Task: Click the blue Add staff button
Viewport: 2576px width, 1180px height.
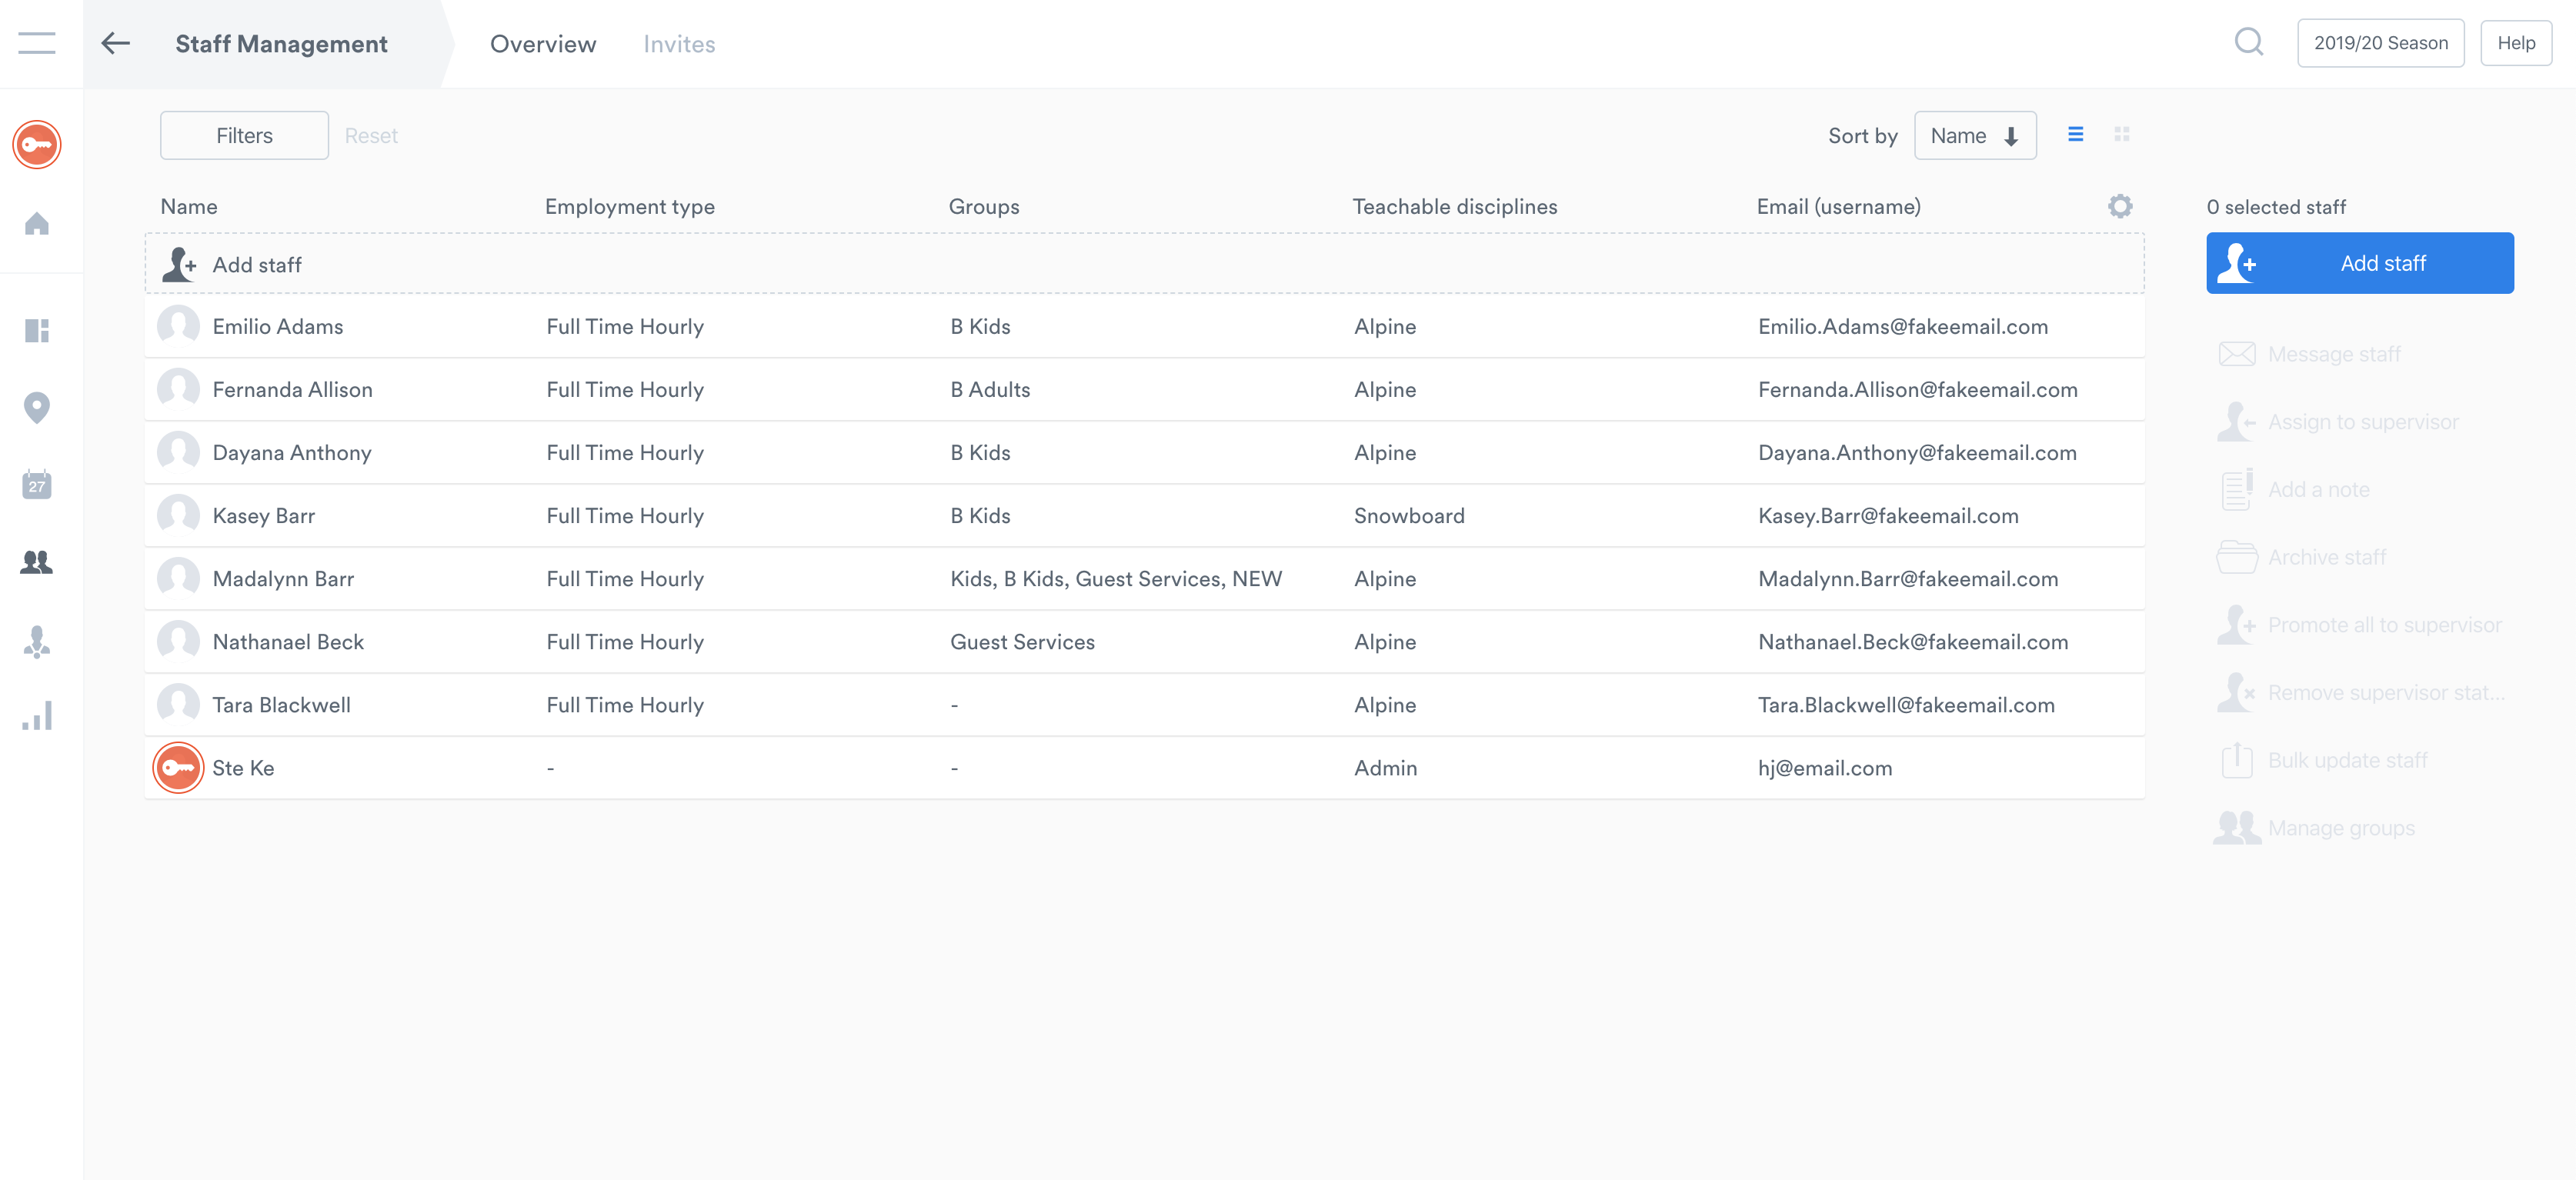Action: point(2359,263)
